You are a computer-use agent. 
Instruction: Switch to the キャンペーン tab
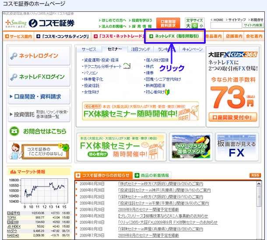point(193,49)
